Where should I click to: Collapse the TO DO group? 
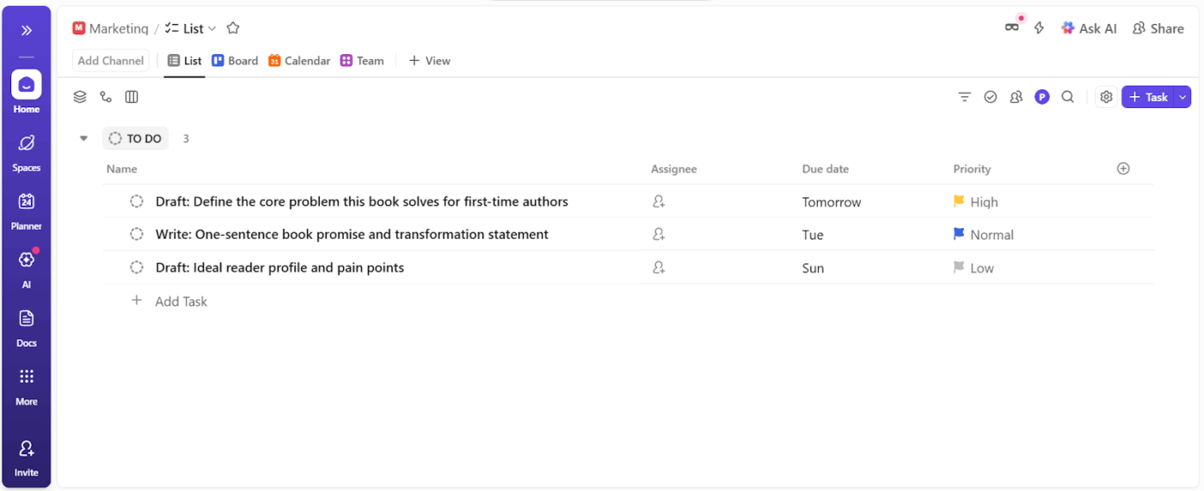tap(83, 138)
